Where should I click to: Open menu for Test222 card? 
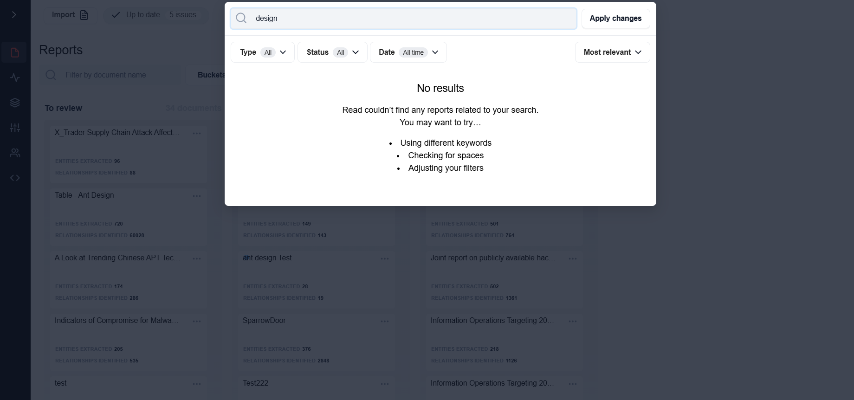[385, 384]
